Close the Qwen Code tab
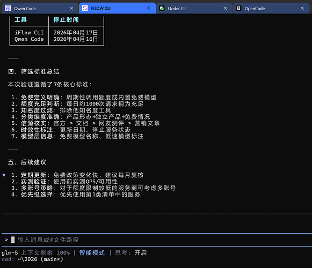Image resolution: width=312 pixels, height=268 pixels. pos(71,9)
